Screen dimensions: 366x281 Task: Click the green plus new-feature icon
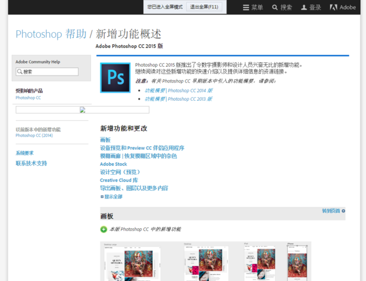tap(103, 229)
